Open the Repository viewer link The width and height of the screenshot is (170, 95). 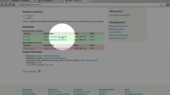[x=117, y=29]
